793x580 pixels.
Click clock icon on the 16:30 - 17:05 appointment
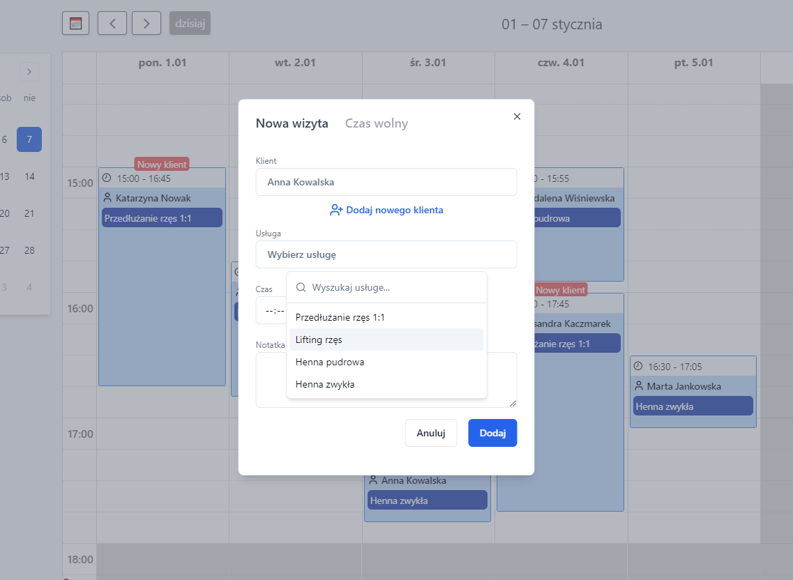638,366
